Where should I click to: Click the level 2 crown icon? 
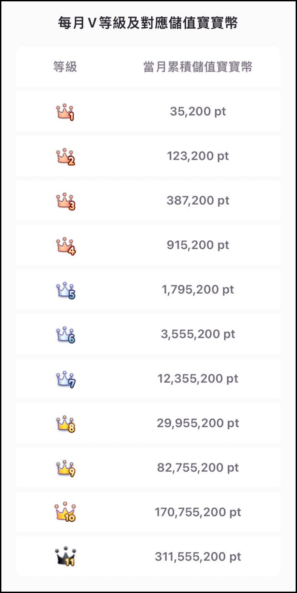point(65,157)
